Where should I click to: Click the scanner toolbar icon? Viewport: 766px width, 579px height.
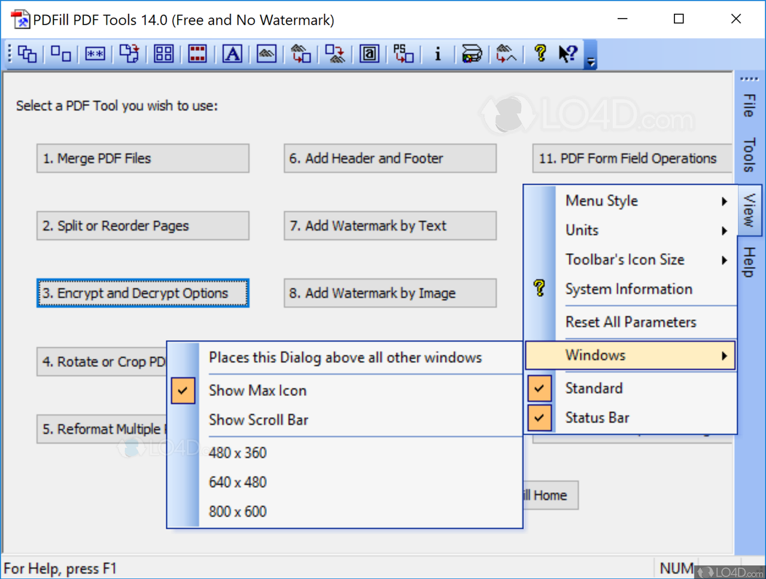(472, 54)
